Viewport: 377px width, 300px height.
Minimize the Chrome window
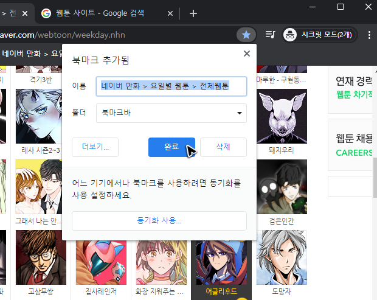coord(313,7)
